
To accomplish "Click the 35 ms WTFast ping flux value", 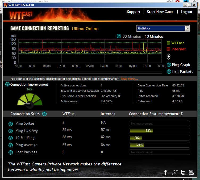I will pyautogui.click(x=67, y=130).
